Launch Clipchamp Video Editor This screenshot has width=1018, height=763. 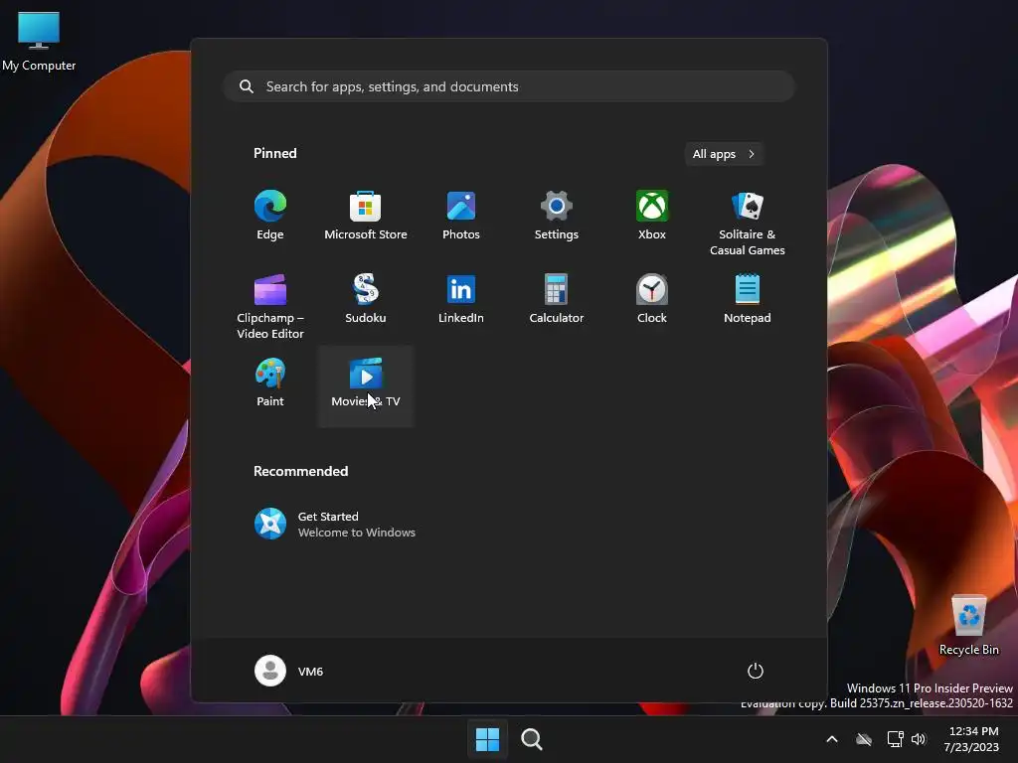(x=270, y=307)
